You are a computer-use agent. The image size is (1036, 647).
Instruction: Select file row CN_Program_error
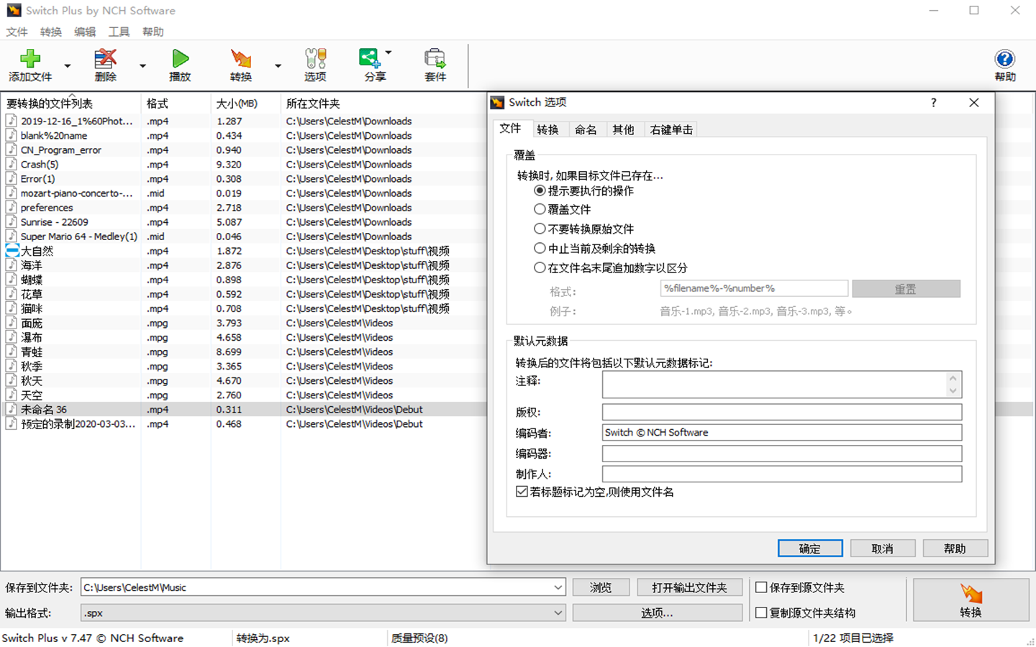pyautogui.click(x=243, y=150)
